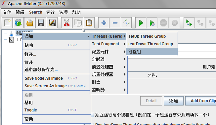The width and height of the screenshot is (216, 125).
Task: Click the Shutdown round X icon
Action: pyautogui.click(x=175, y=23)
